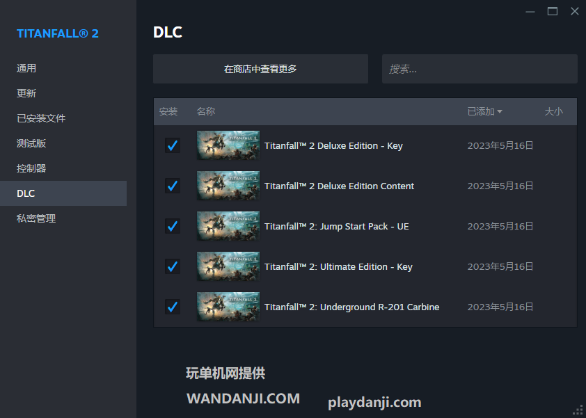Close the properties window
Viewport: 586px width, 418px height.
point(575,12)
